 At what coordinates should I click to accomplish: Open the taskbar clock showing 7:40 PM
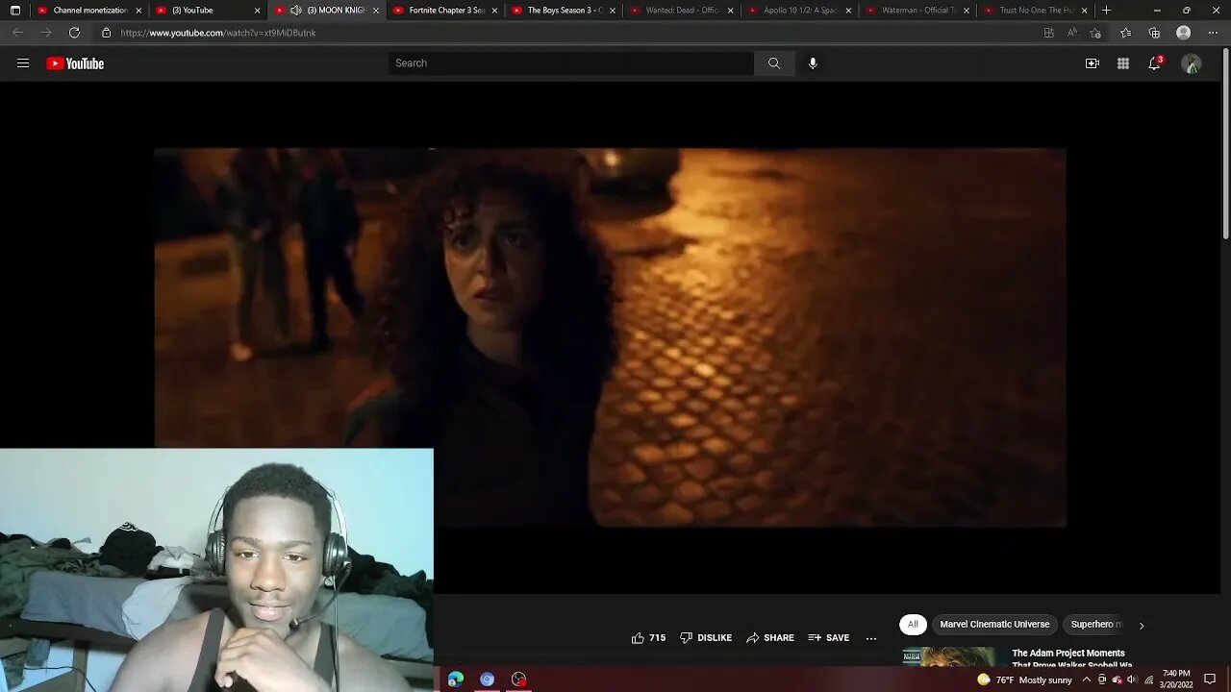click(1176, 680)
